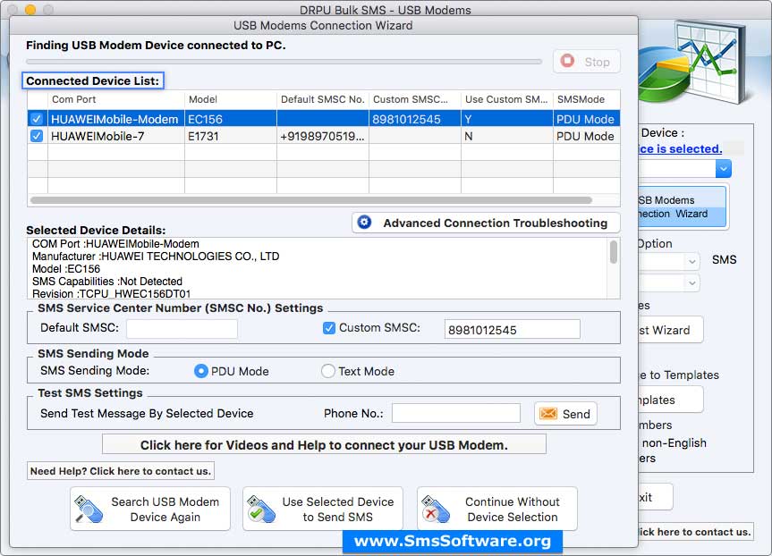Click the Stop button
772x556 pixels.
[587, 62]
